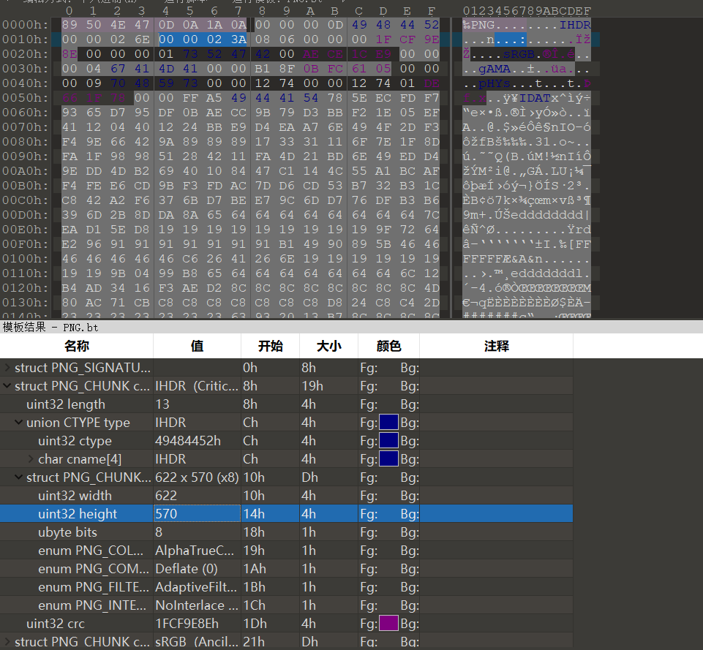Expand the struct PNG_SIGNATURE tree node
The height and width of the screenshot is (650, 703).
pos(7,368)
